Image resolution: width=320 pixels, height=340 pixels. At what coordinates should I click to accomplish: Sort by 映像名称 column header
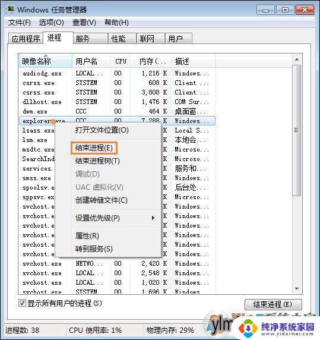coord(45,61)
